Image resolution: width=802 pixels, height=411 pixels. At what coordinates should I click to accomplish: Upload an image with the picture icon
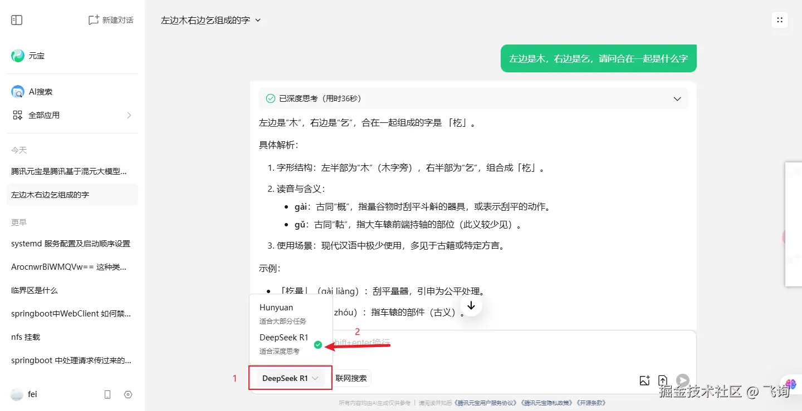[x=644, y=380]
